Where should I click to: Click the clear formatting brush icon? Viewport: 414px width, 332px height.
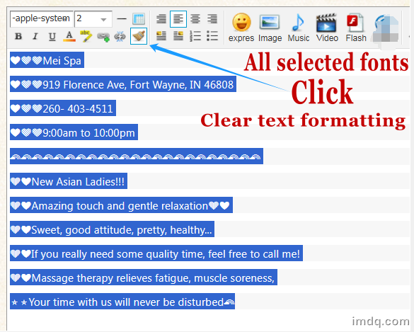click(x=139, y=36)
